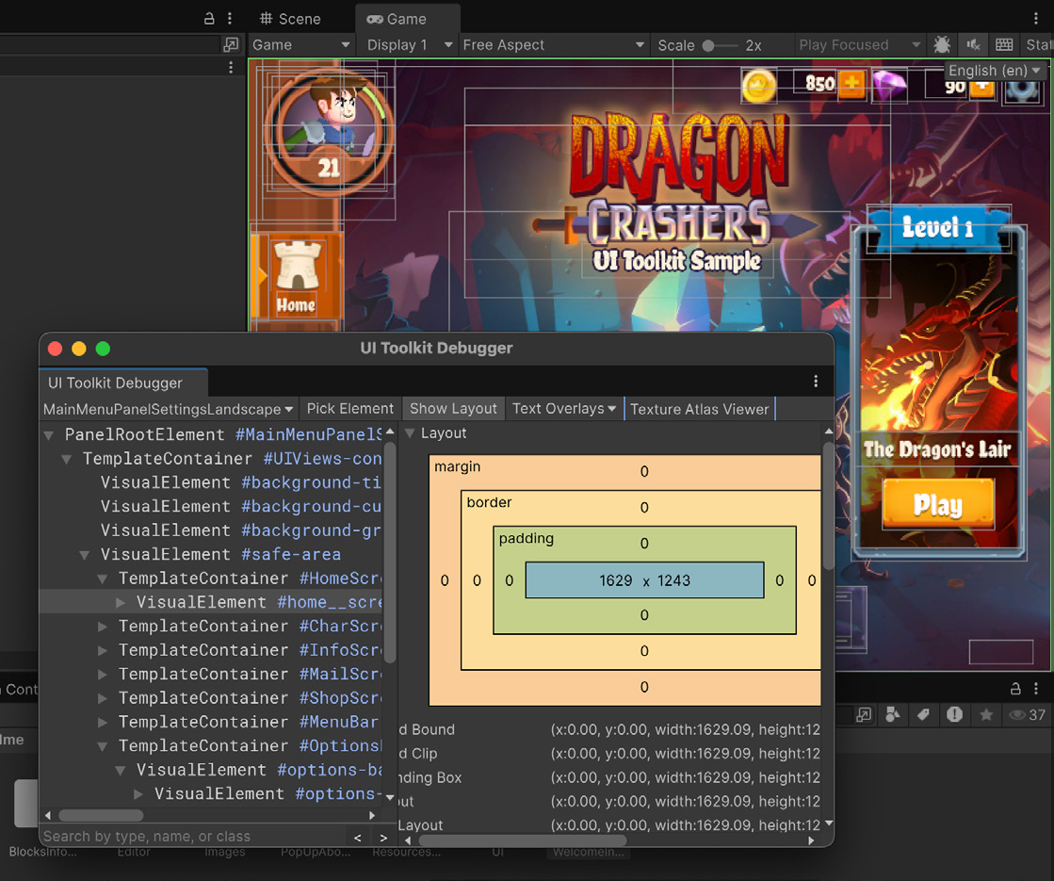
Task: Collapse the TemplateContainer #HomeScr node
Action: point(103,579)
